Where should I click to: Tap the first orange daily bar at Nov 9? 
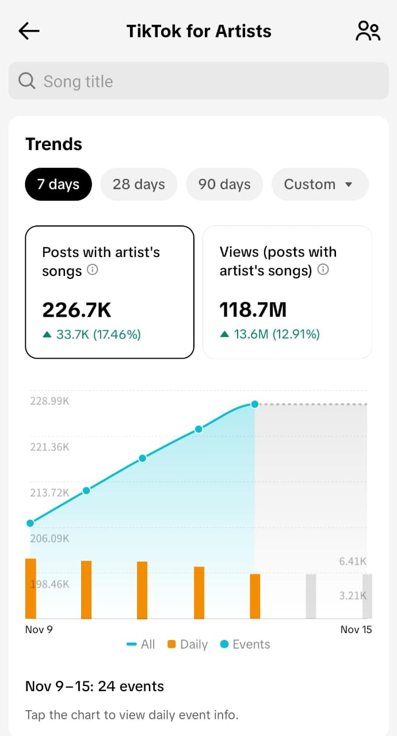(30, 588)
